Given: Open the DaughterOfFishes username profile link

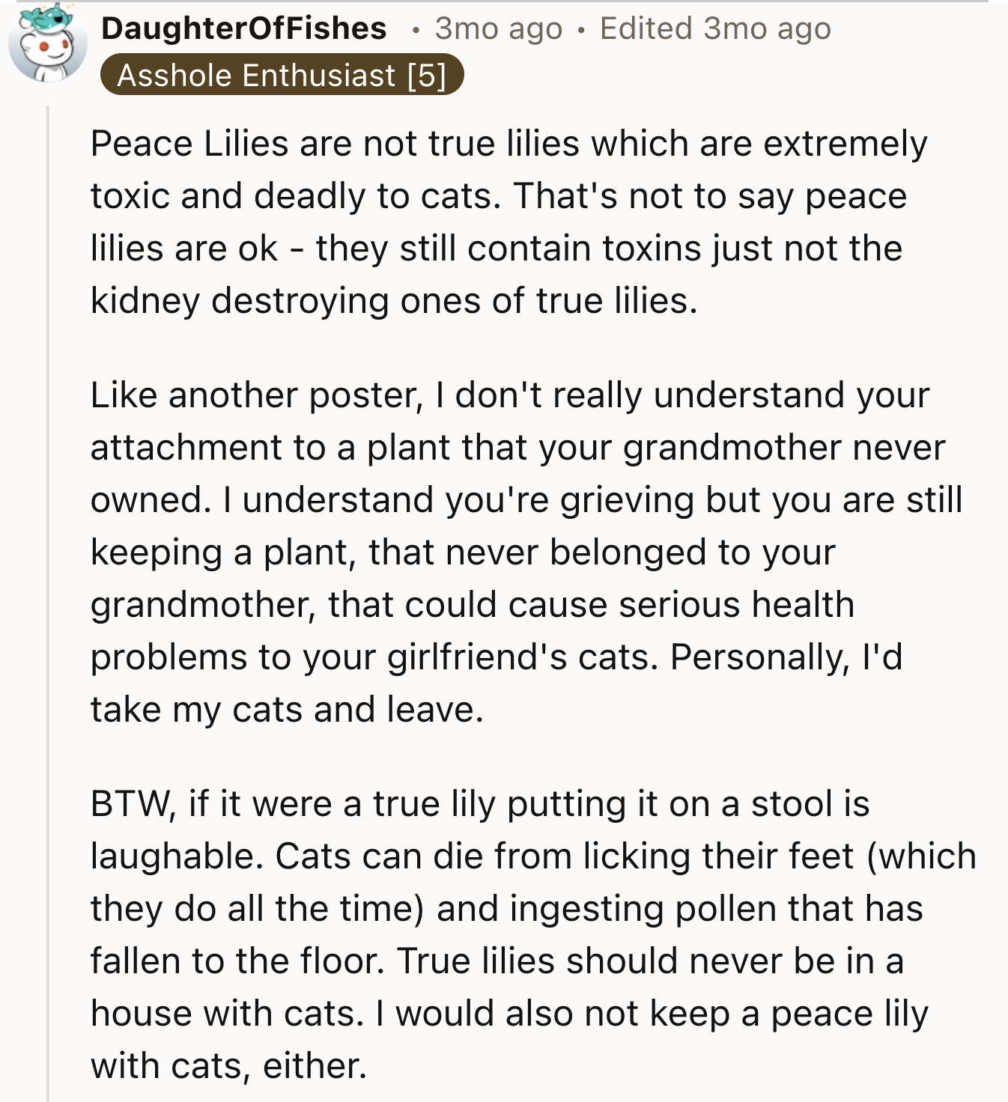Looking at the screenshot, I should pyautogui.click(x=243, y=28).
